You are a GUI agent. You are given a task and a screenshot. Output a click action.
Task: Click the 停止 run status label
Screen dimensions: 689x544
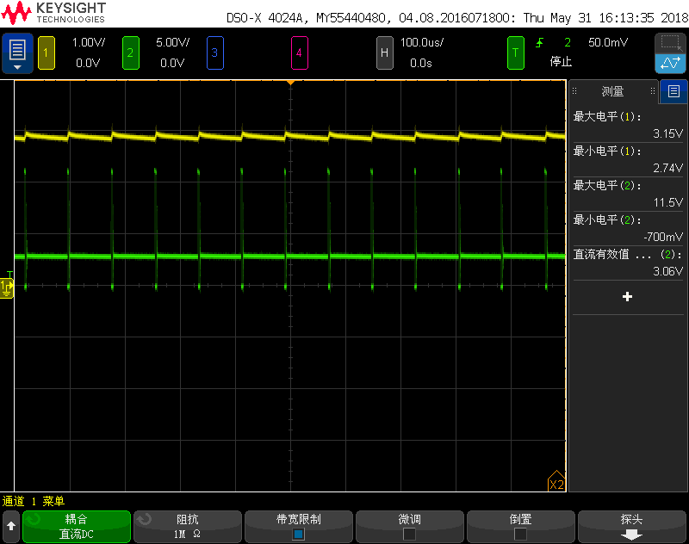pos(561,61)
